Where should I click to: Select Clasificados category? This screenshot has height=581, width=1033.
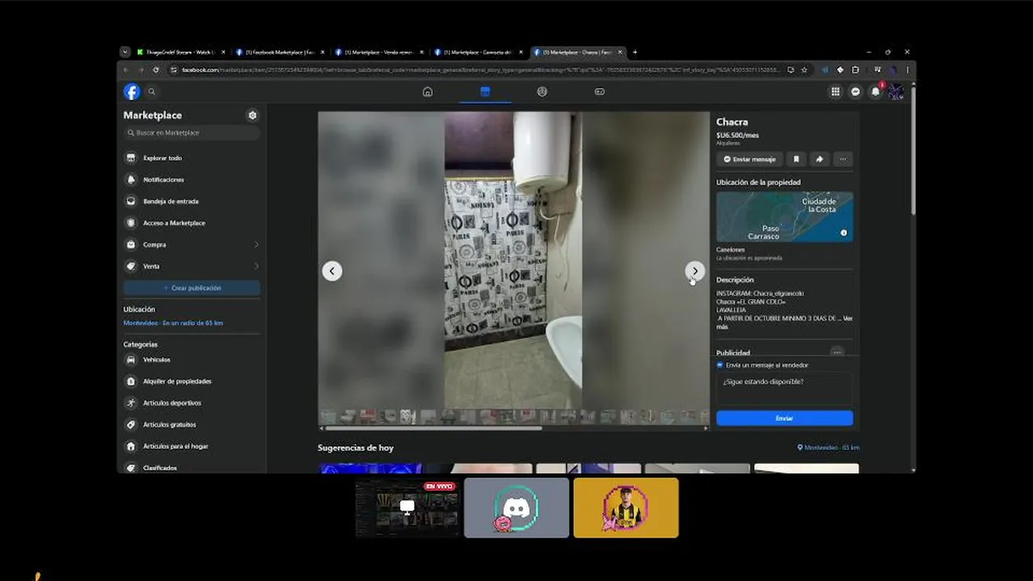[x=192, y=467]
